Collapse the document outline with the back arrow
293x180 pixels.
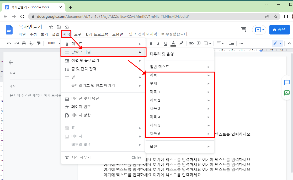click(10, 62)
